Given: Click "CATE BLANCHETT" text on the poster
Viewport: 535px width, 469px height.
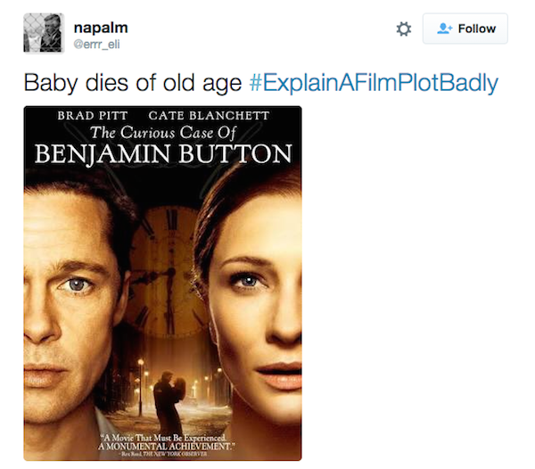Looking at the screenshot, I should pos(209,116).
